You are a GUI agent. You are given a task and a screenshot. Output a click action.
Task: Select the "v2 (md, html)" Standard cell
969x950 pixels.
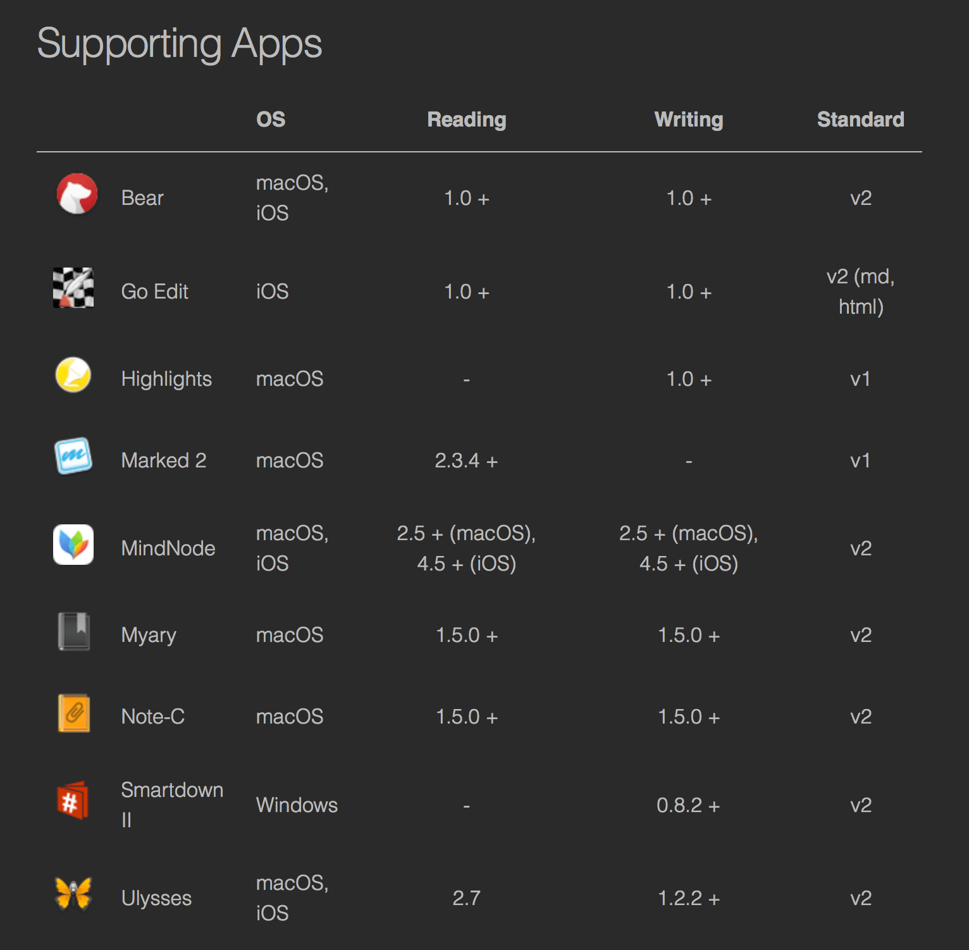[861, 292]
